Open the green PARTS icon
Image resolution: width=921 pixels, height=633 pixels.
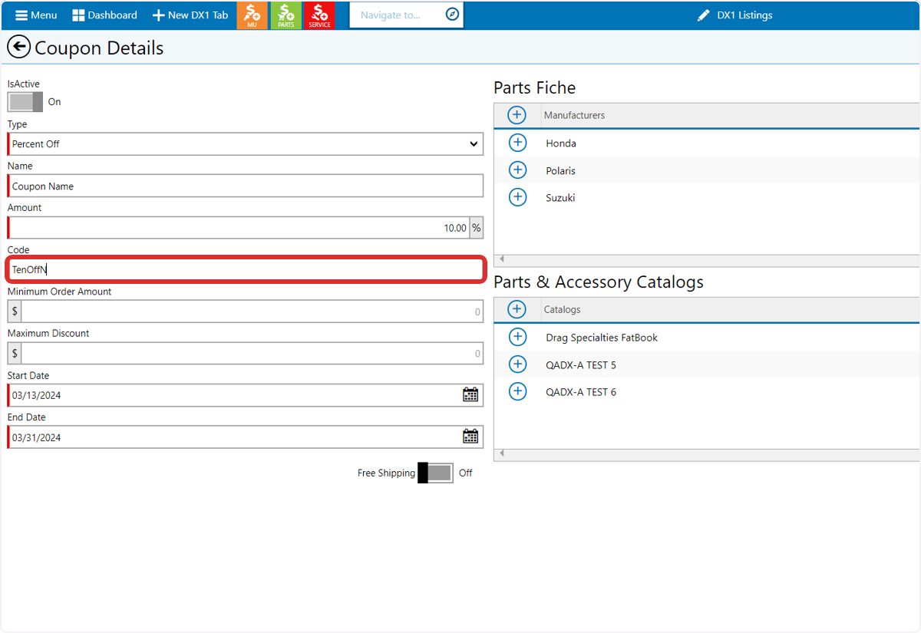coord(286,15)
